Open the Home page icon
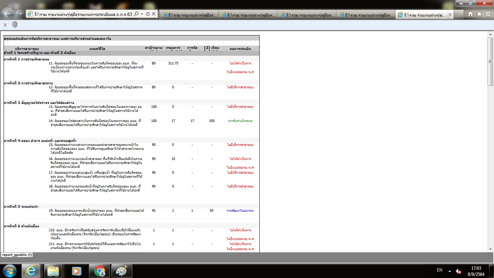494x278 pixels. (x=470, y=14)
